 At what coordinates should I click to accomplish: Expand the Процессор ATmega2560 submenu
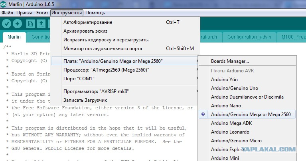[125, 70]
